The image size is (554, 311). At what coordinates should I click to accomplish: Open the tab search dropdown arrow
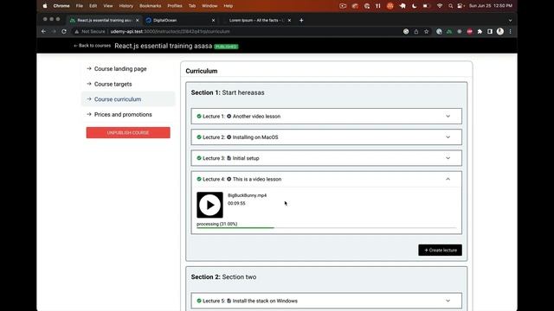(510, 20)
